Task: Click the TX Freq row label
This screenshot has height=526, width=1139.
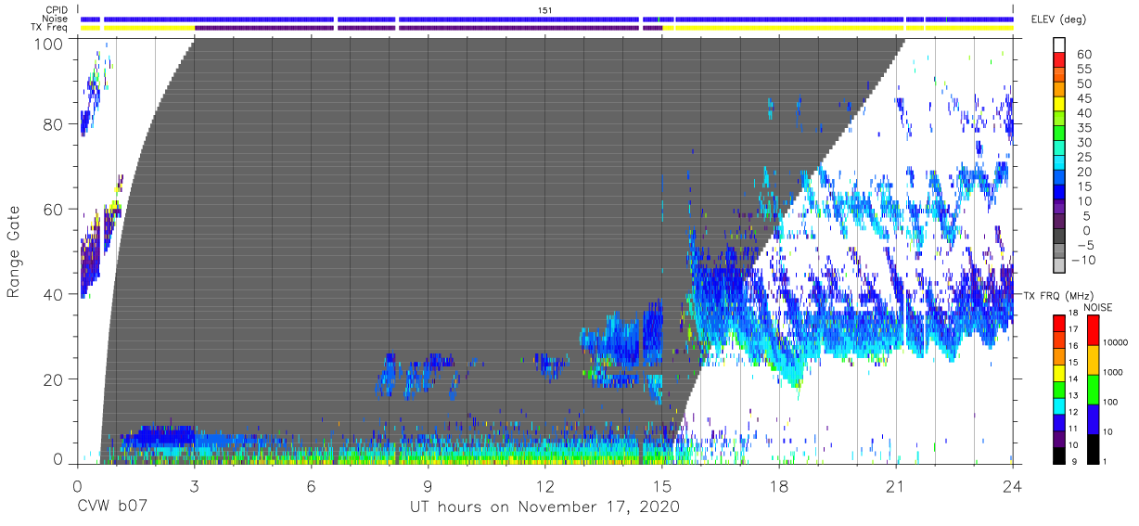Action: tap(49, 27)
